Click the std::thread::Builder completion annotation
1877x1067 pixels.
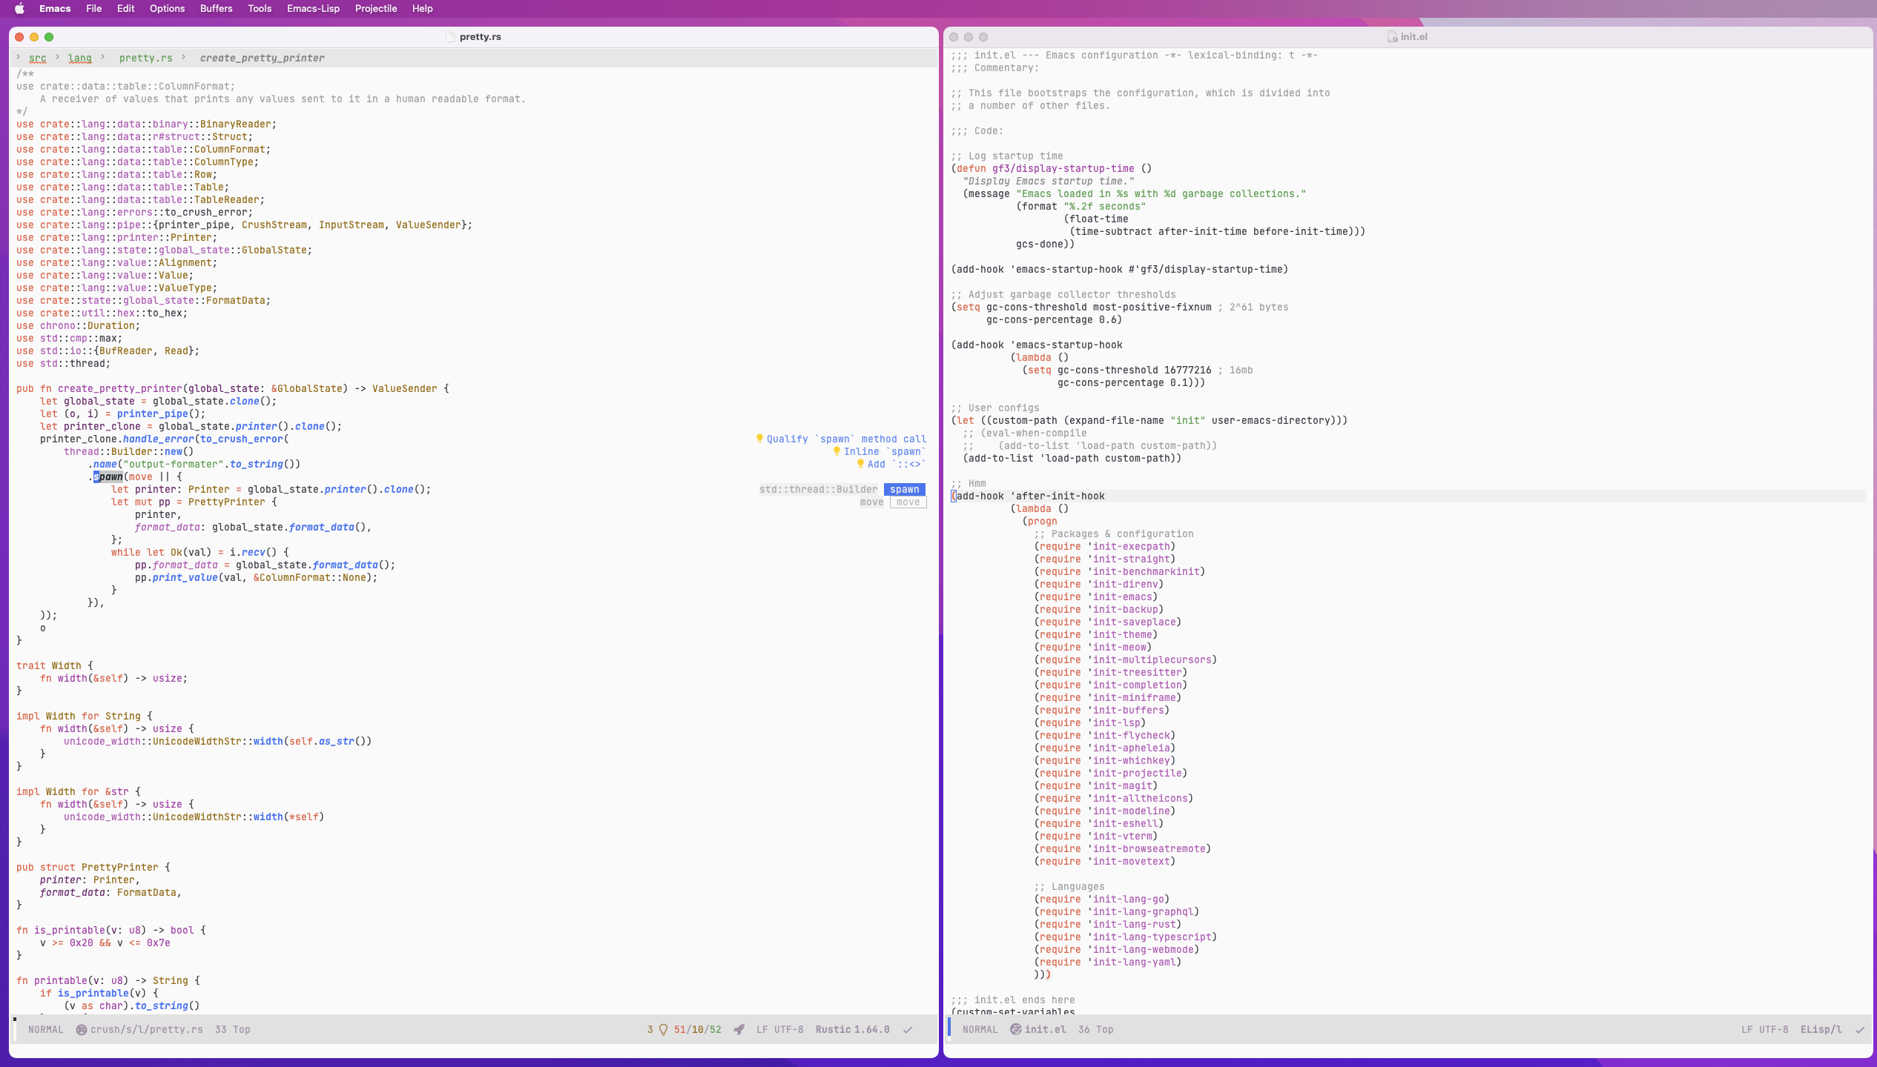pos(818,490)
